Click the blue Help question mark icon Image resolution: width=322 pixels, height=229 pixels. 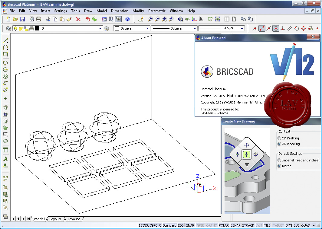pos(127,19)
